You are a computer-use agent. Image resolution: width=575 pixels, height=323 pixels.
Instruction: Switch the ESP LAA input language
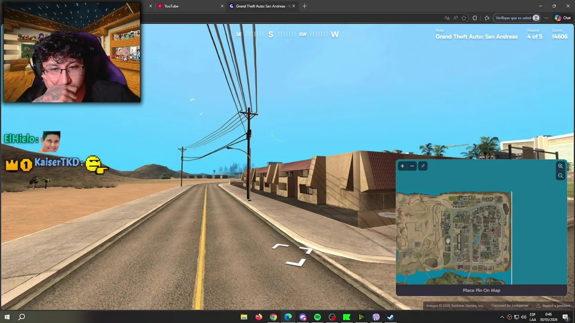tap(533, 317)
